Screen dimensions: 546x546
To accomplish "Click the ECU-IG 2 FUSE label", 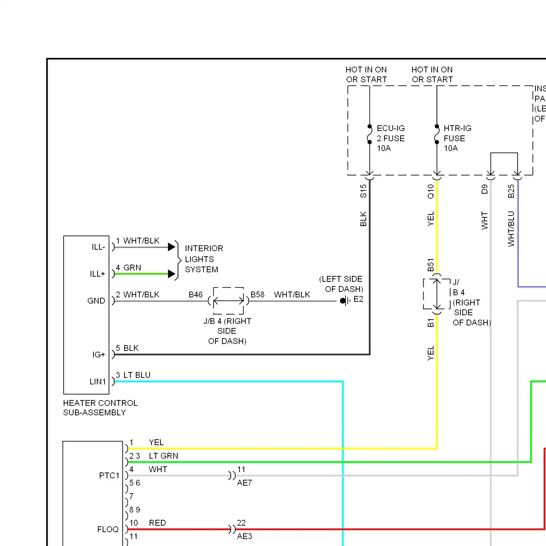I will point(391,133).
